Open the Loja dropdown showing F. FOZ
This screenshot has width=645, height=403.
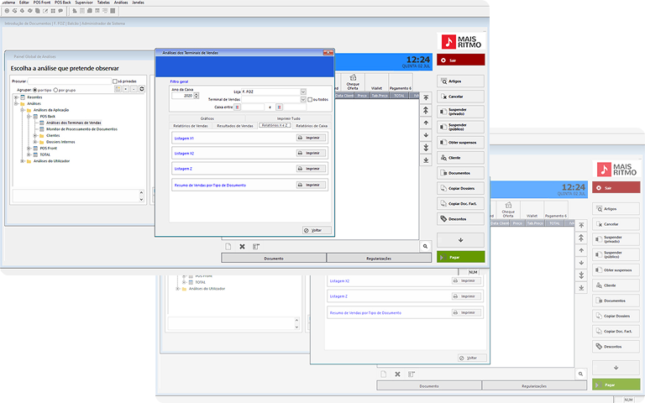(x=302, y=92)
